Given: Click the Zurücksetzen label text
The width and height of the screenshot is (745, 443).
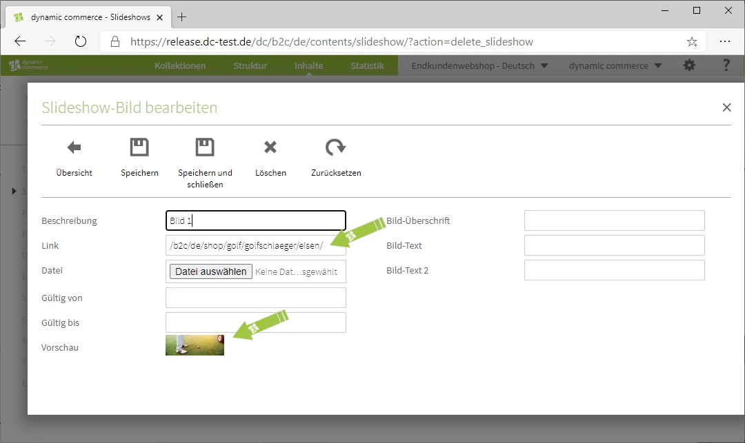Looking at the screenshot, I should tap(336, 173).
